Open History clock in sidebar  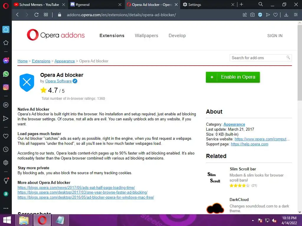[6, 149]
